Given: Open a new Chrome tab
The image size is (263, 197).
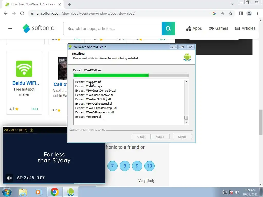Looking at the screenshot, I should click(69, 4).
